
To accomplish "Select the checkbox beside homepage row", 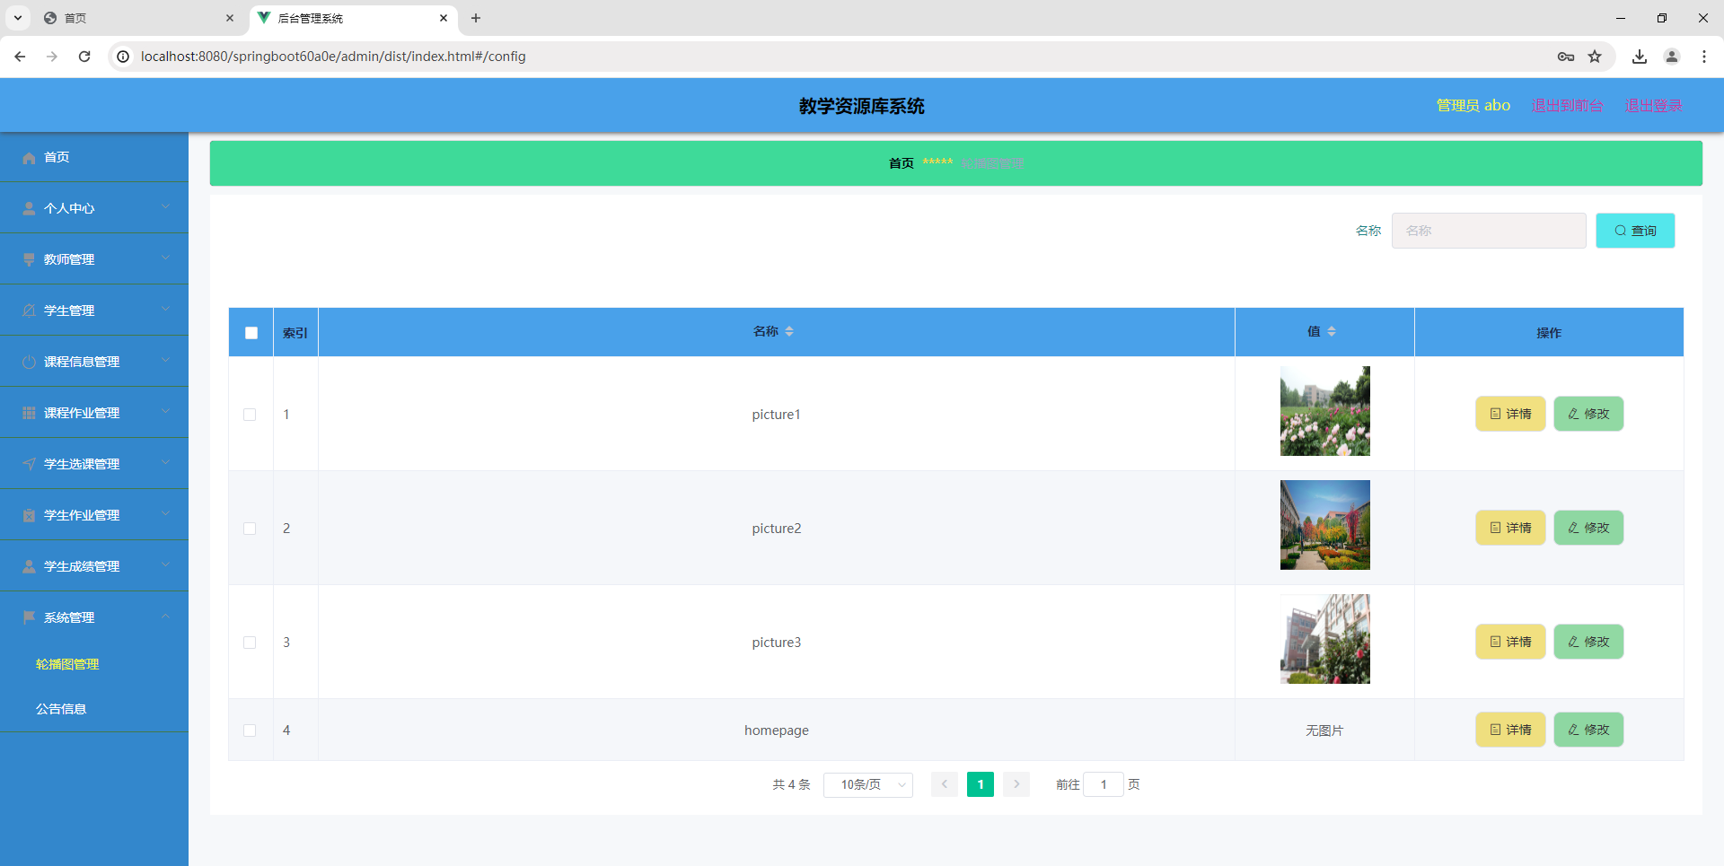I will pos(251,730).
